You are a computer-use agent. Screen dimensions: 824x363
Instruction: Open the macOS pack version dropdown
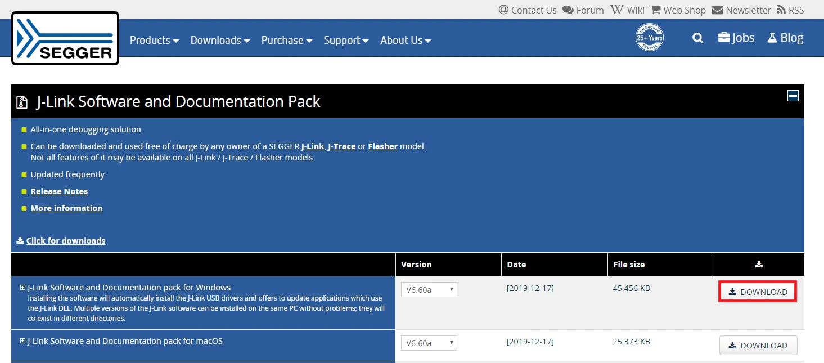[429, 343]
